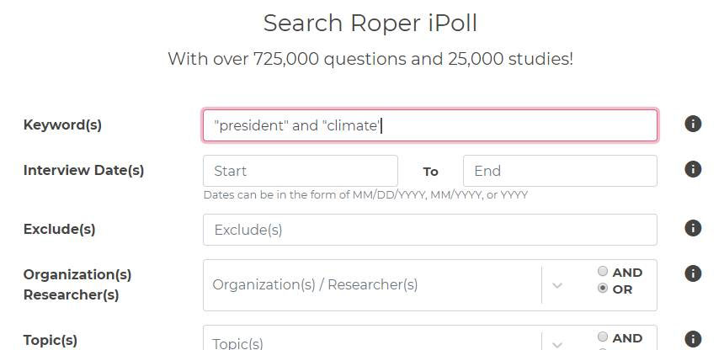This screenshot has width=724, height=350.
Task: Click the Search Roper iPoll heading
Action: (x=370, y=23)
